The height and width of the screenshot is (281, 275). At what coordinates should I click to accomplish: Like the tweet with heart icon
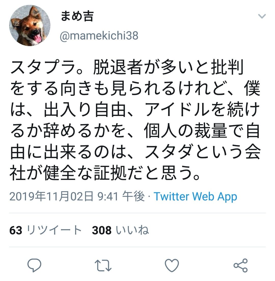172,265
